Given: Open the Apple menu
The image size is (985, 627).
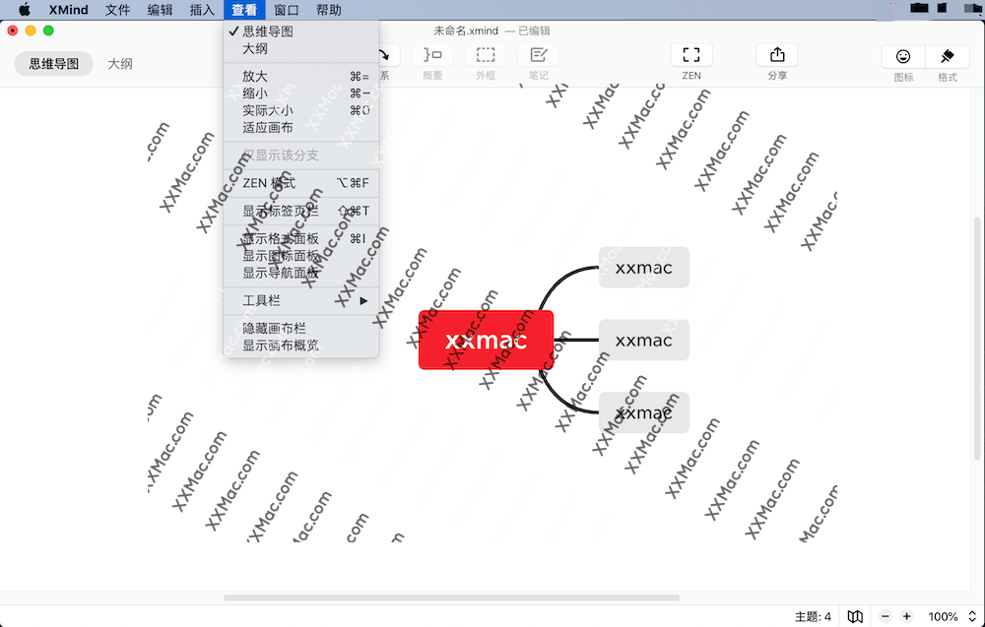Looking at the screenshot, I should pyautogui.click(x=24, y=10).
